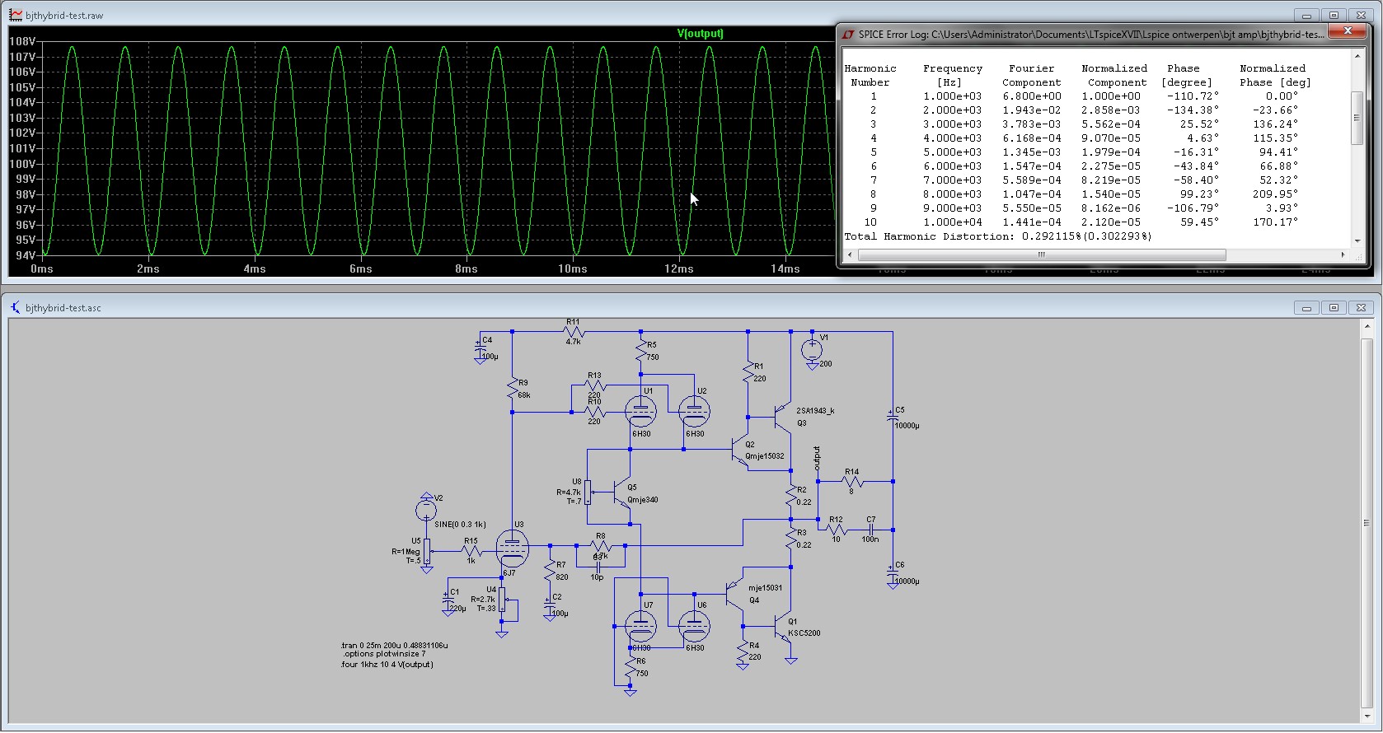
Task: Minimize the bjthybrid-test.asc schematic window
Action: (x=1306, y=307)
